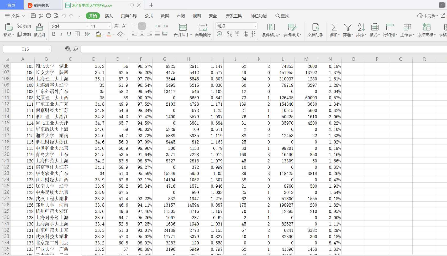Screen dimensions: 447x256
Task: Click new tab plus button
Action: point(151,5)
